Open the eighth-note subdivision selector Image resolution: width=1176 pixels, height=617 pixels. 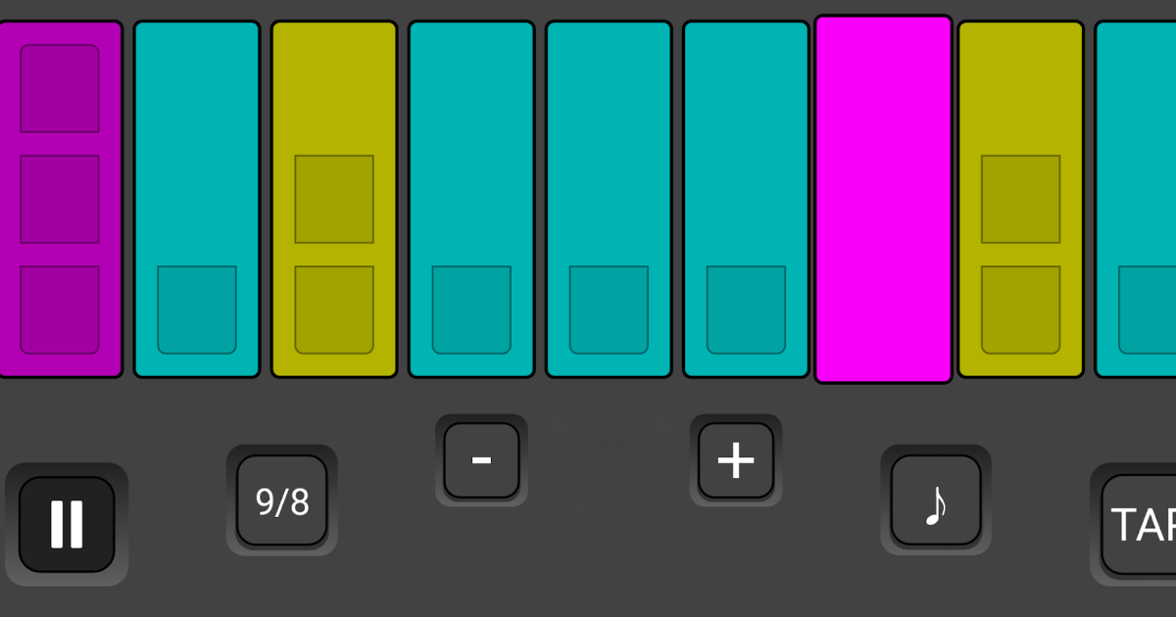point(936,499)
